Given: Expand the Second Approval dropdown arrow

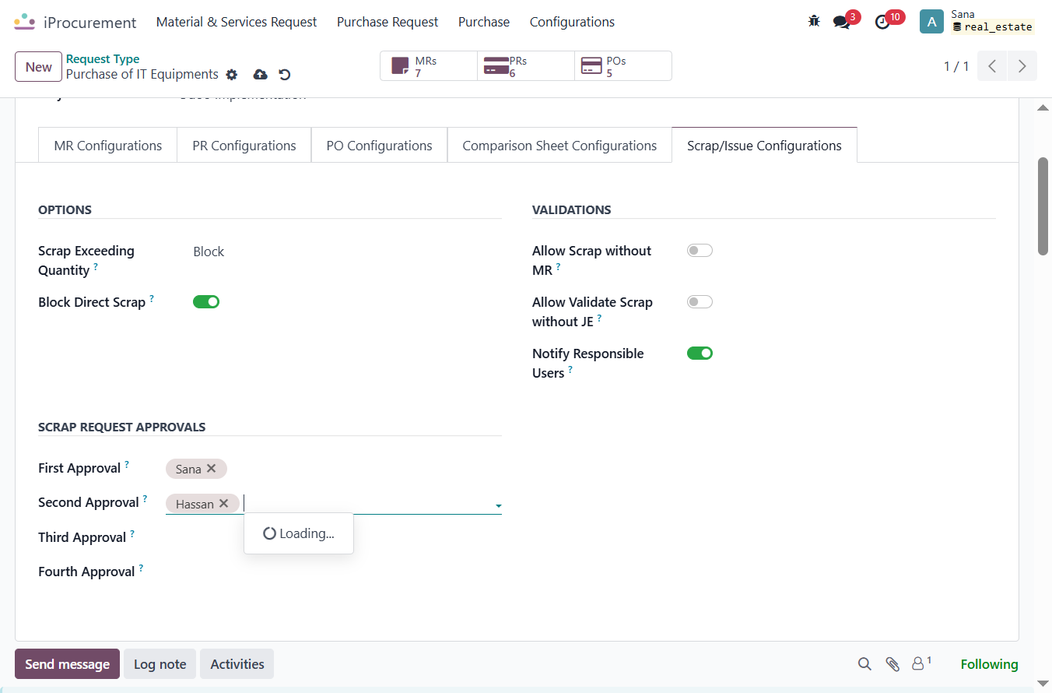Looking at the screenshot, I should pos(498,506).
